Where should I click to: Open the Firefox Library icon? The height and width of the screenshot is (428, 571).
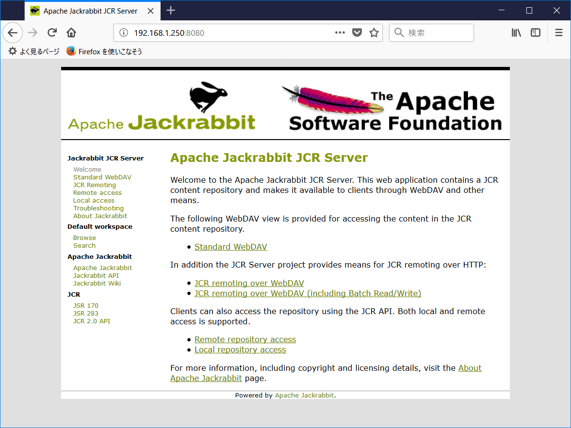pyautogui.click(x=516, y=32)
